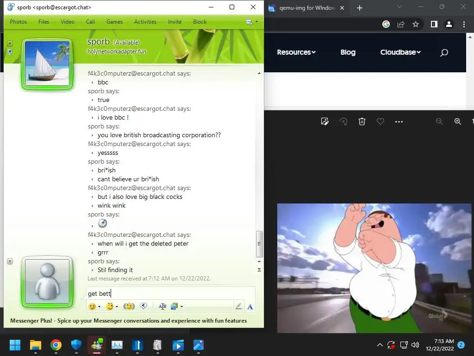Zoom out in the Photos viewer

click(x=439, y=121)
